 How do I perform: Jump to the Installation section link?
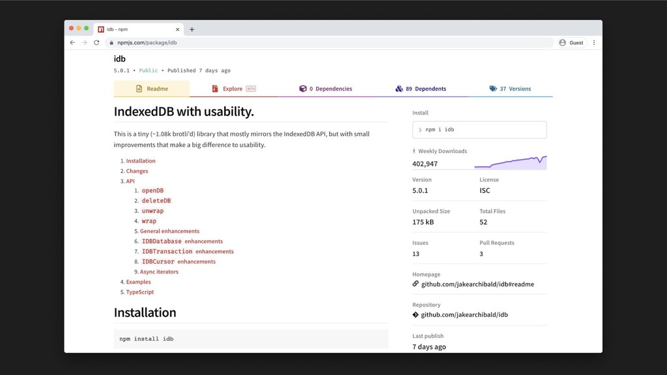(141, 161)
